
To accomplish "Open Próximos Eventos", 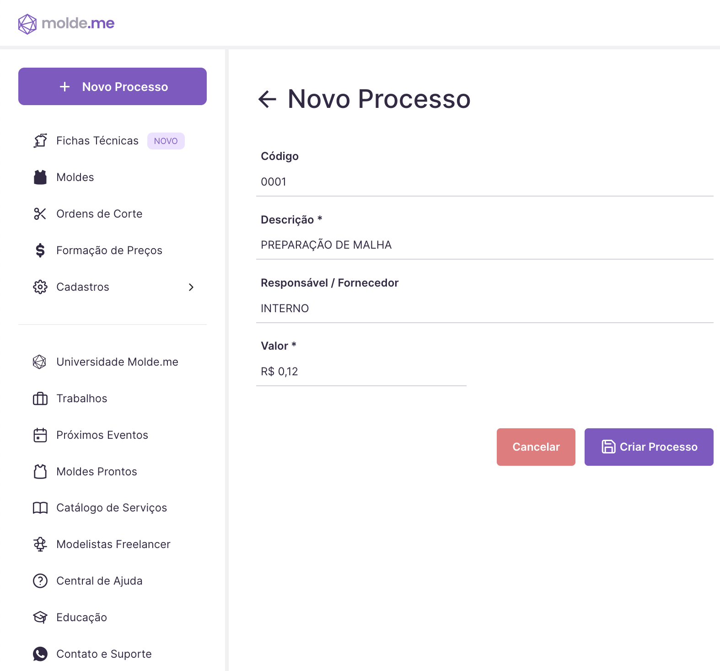I will click(x=102, y=435).
